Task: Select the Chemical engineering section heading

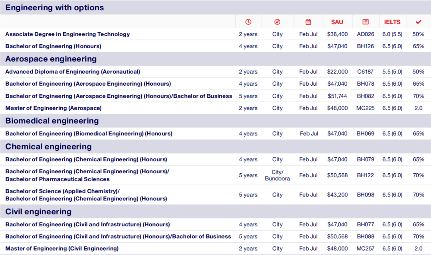Action: tap(48, 147)
